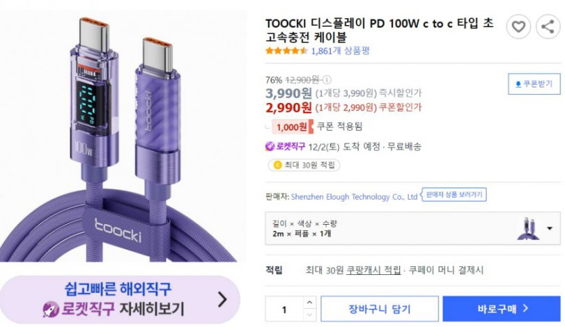Click the coin icon in 최대 30원 적립

click(277, 165)
